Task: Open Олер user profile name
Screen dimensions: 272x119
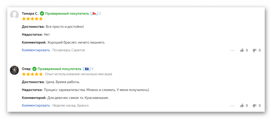Action: [26, 69]
